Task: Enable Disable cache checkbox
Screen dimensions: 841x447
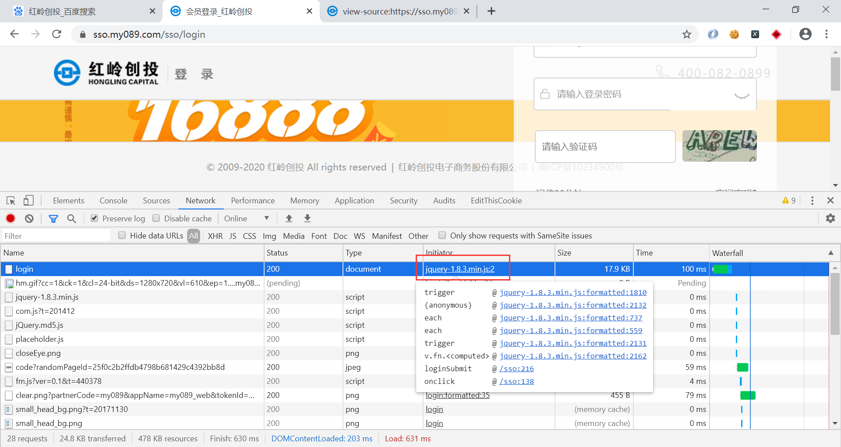Action: (156, 218)
